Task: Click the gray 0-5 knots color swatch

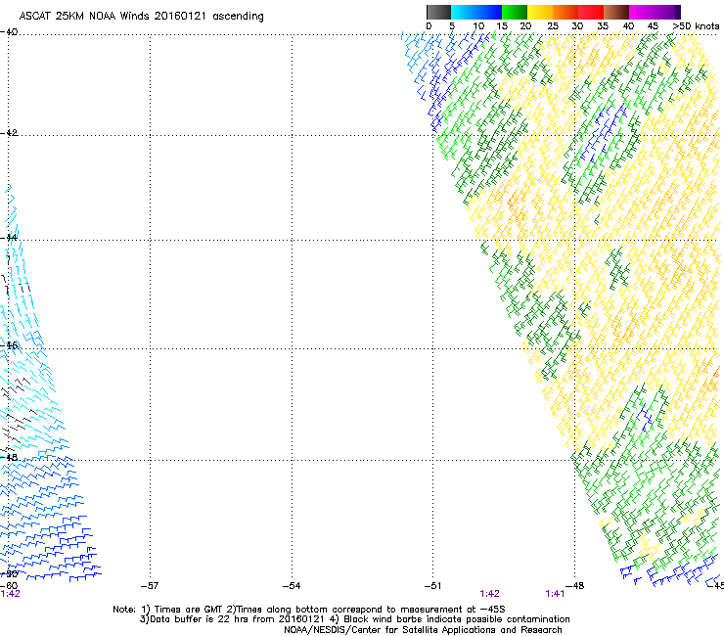Action: tap(438, 12)
